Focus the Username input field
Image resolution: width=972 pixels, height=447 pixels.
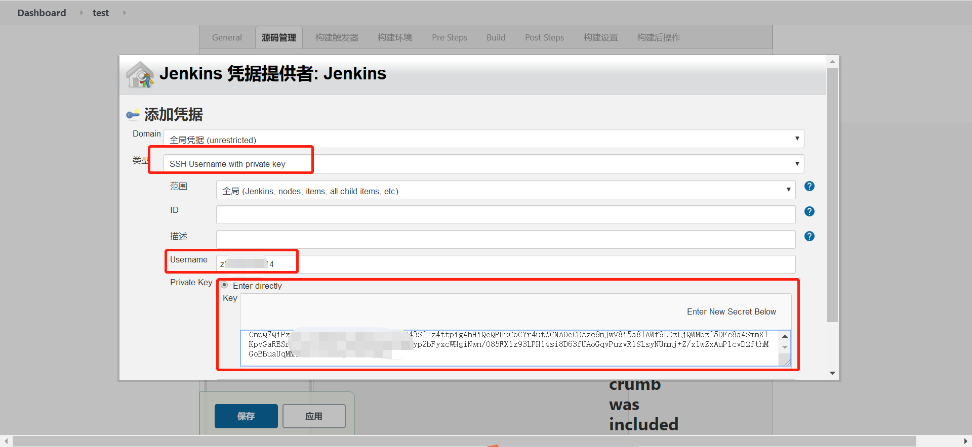[x=506, y=264]
